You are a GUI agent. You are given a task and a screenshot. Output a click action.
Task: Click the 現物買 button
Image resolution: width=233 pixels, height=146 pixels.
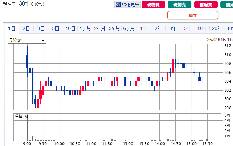point(153,5)
